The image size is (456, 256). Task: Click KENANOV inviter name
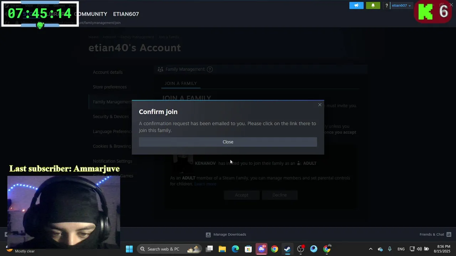(x=205, y=163)
